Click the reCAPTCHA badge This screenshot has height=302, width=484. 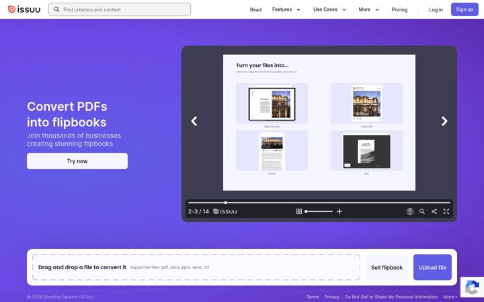tap(472, 287)
